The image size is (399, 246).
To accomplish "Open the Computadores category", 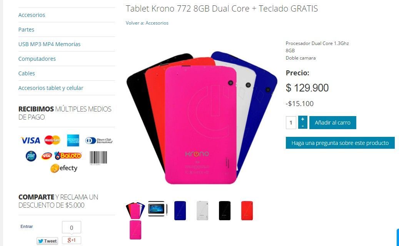I will tap(37, 59).
